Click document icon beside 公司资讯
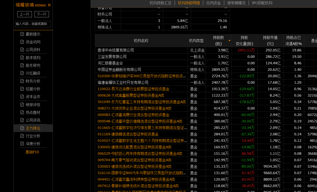The height and width of the screenshot is (192, 317). tap(22, 120)
